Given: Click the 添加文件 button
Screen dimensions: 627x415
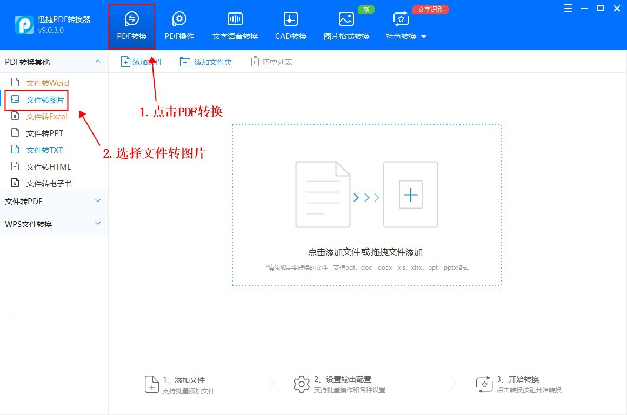Looking at the screenshot, I should (142, 62).
